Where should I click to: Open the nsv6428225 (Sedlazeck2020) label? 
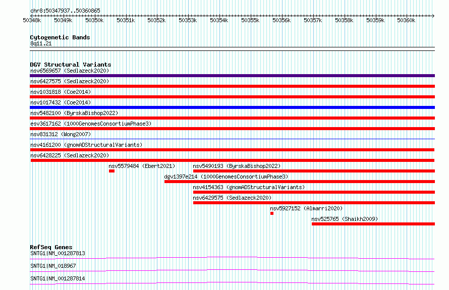70,155
